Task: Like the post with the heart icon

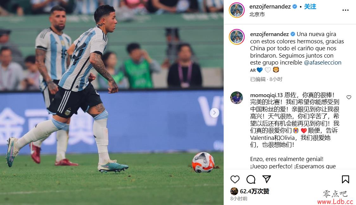Action: 235,179
